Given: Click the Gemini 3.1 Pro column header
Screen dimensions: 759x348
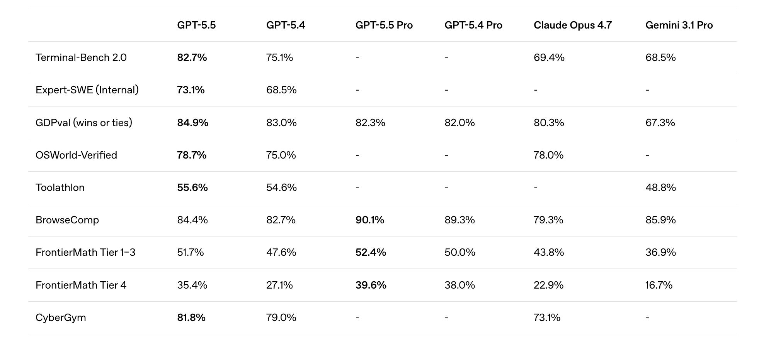Looking at the screenshot, I should (x=679, y=25).
